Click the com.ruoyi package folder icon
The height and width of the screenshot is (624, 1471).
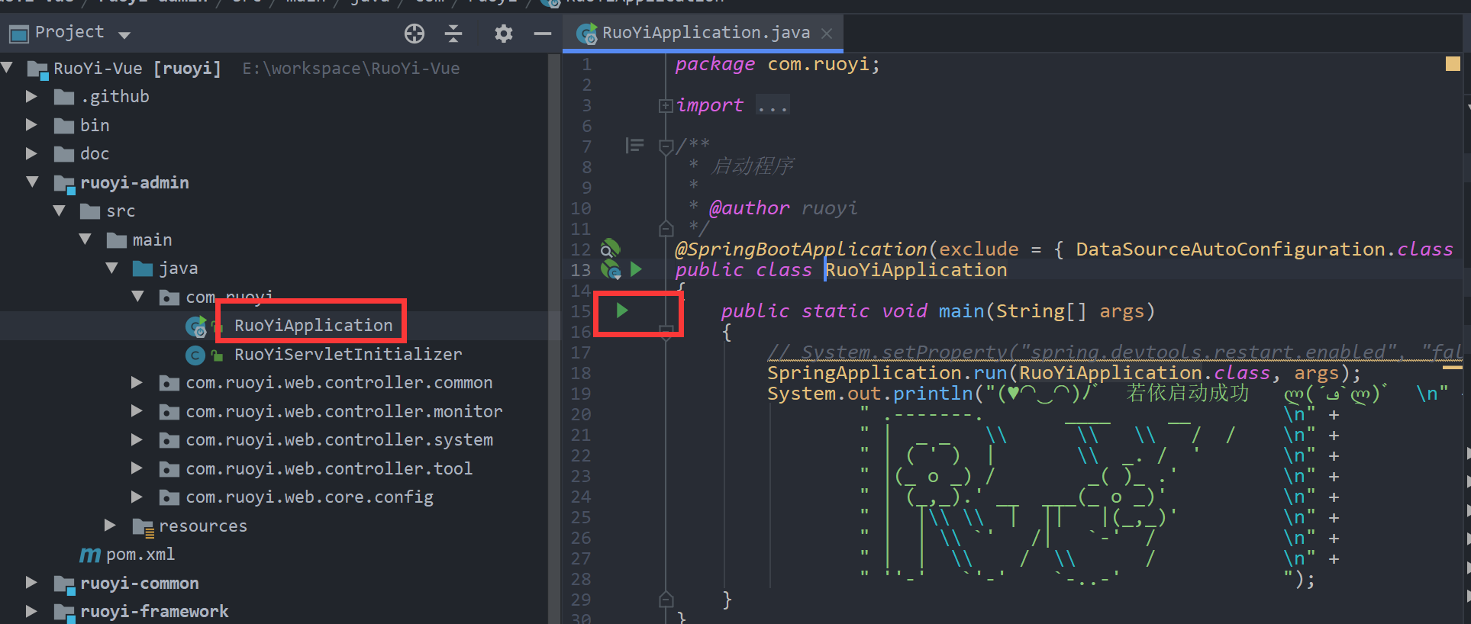click(x=169, y=298)
